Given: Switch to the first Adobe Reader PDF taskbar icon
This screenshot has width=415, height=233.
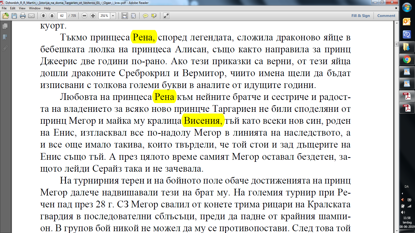Looking at the screenshot, I should (407, 96).
